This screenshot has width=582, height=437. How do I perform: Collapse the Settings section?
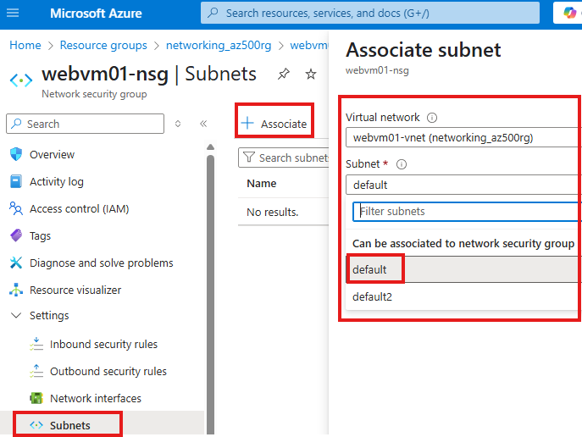16,315
